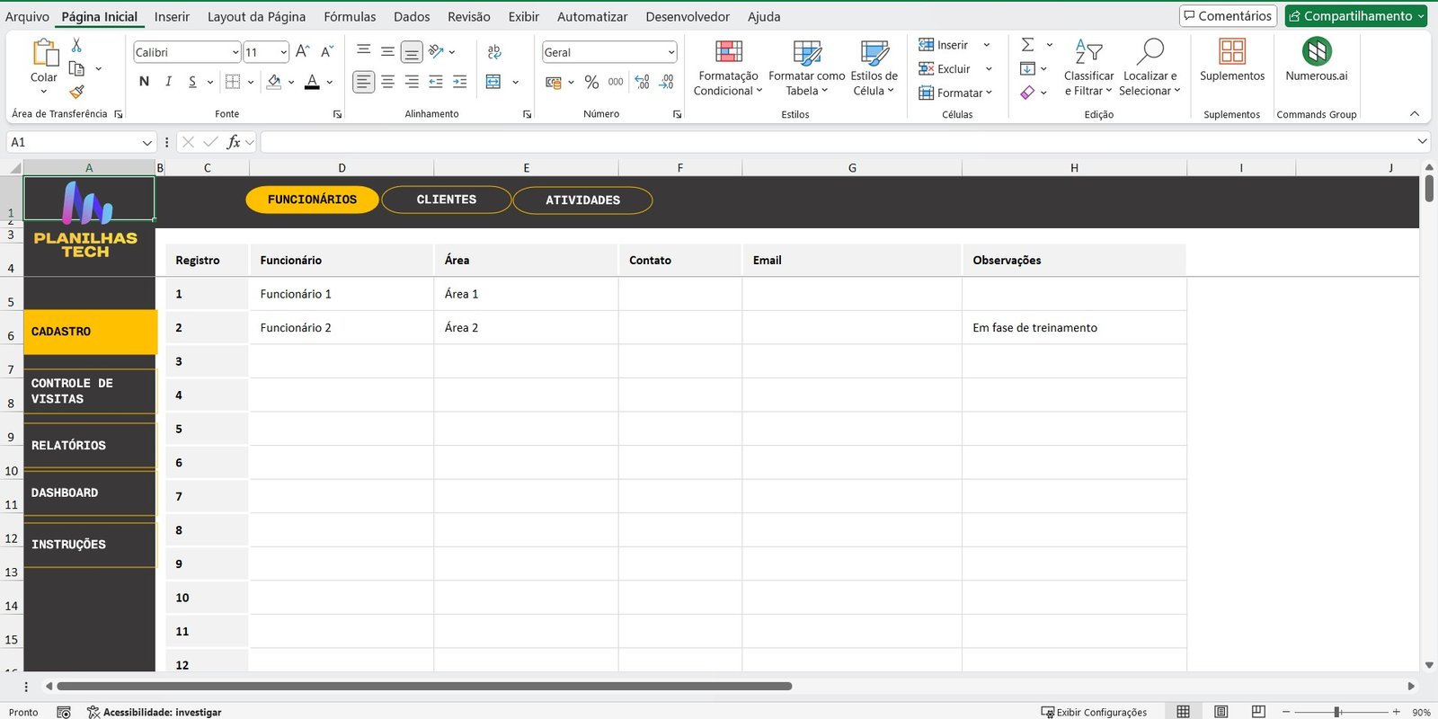The image size is (1438, 719).
Task: Apply red font color with A icon
Action: click(x=312, y=82)
